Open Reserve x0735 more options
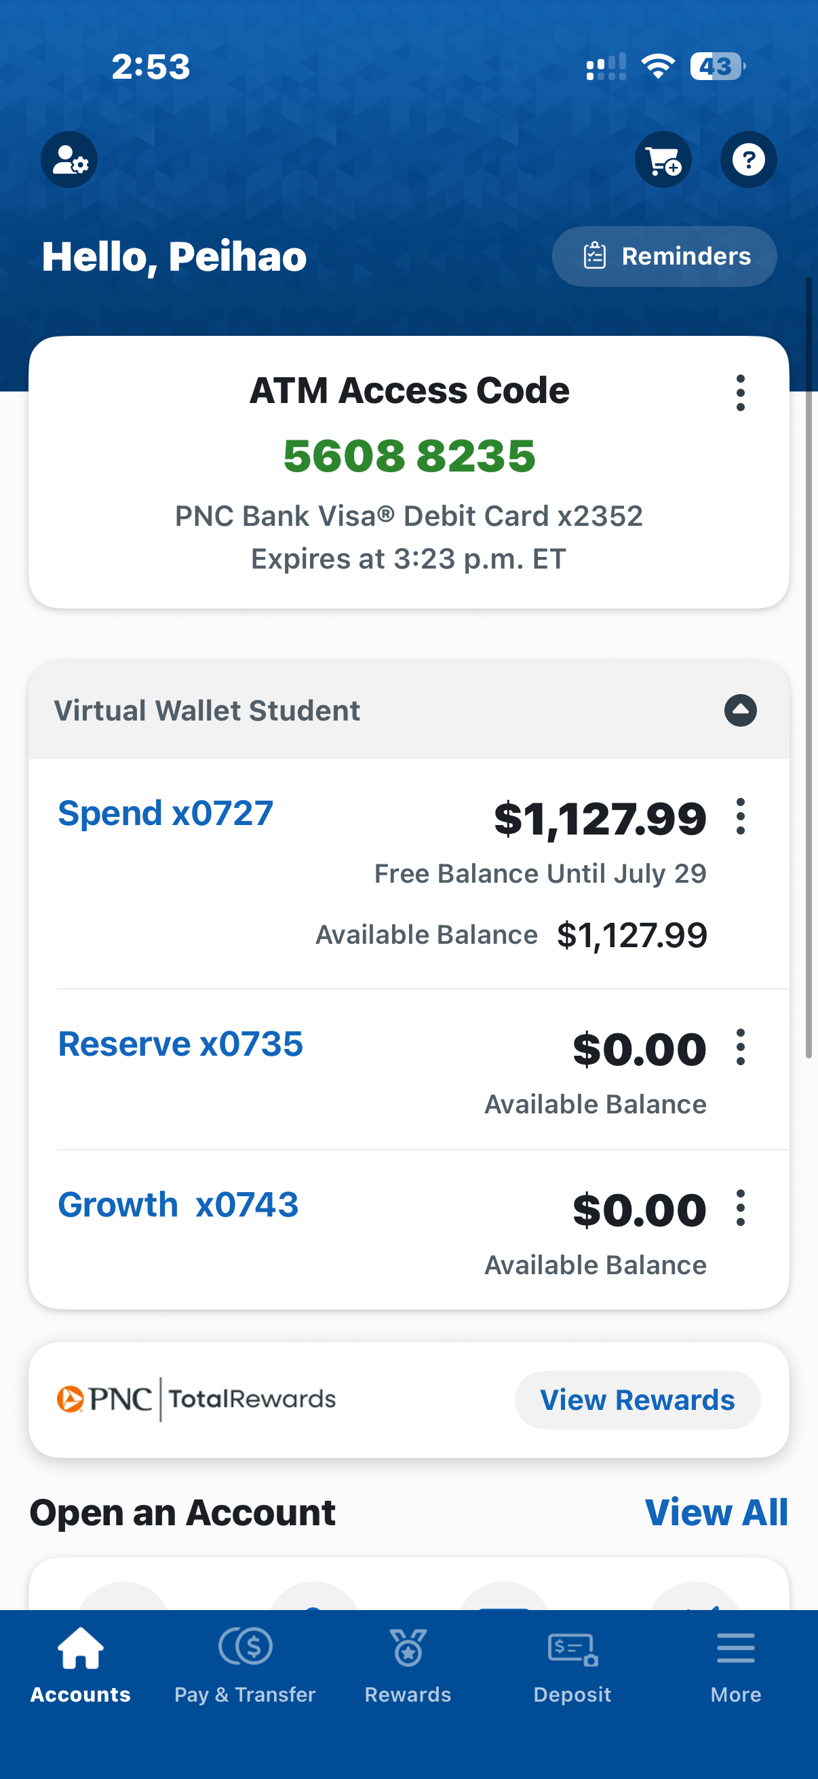Image resolution: width=818 pixels, height=1779 pixels. click(x=740, y=1047)
